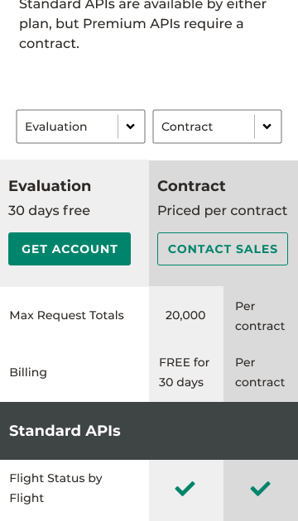The height and width of the screenshot is (521, 298).
Task: Click the Flight Status by Flight row
Action: tap(149, 489)
